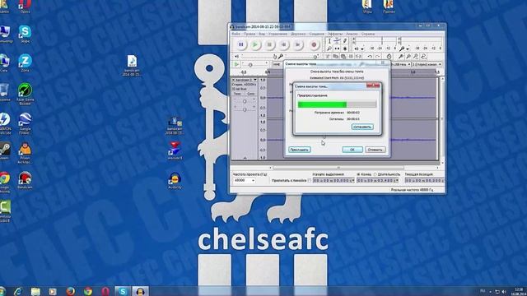This screenshot has width=527, height=296.
Task: Click the 'Прослушать' preview button
Action: pyautogui.click(x=300, y=150)
